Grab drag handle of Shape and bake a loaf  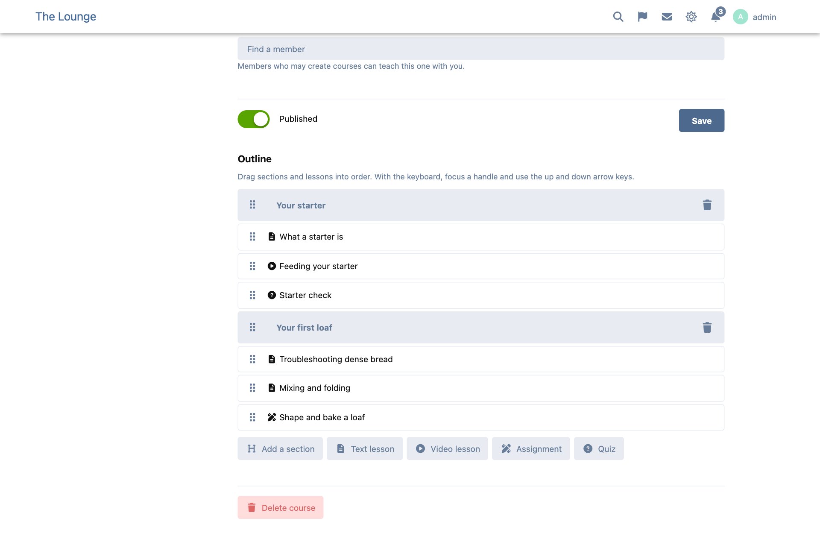click(252, 417)
